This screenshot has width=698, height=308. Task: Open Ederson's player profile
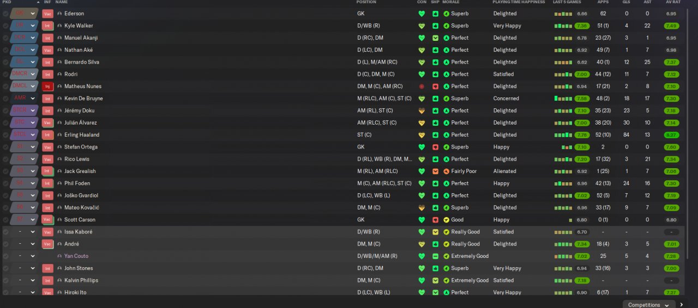74,14
